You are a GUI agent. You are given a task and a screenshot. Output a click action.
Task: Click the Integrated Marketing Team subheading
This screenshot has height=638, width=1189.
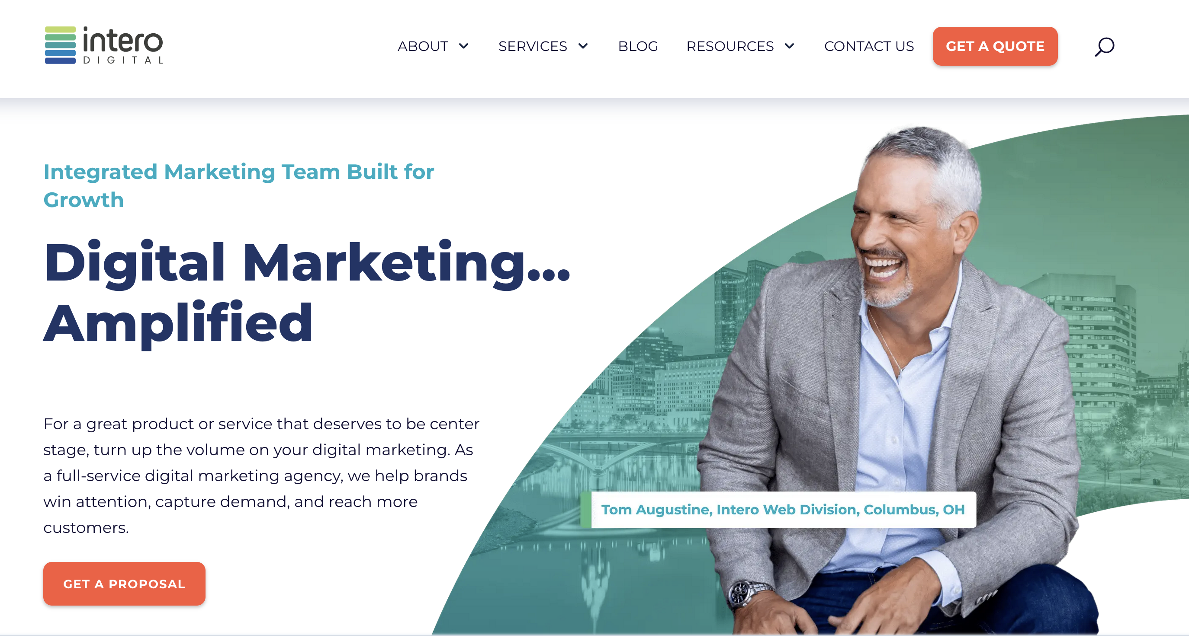(x=239, y=185)
